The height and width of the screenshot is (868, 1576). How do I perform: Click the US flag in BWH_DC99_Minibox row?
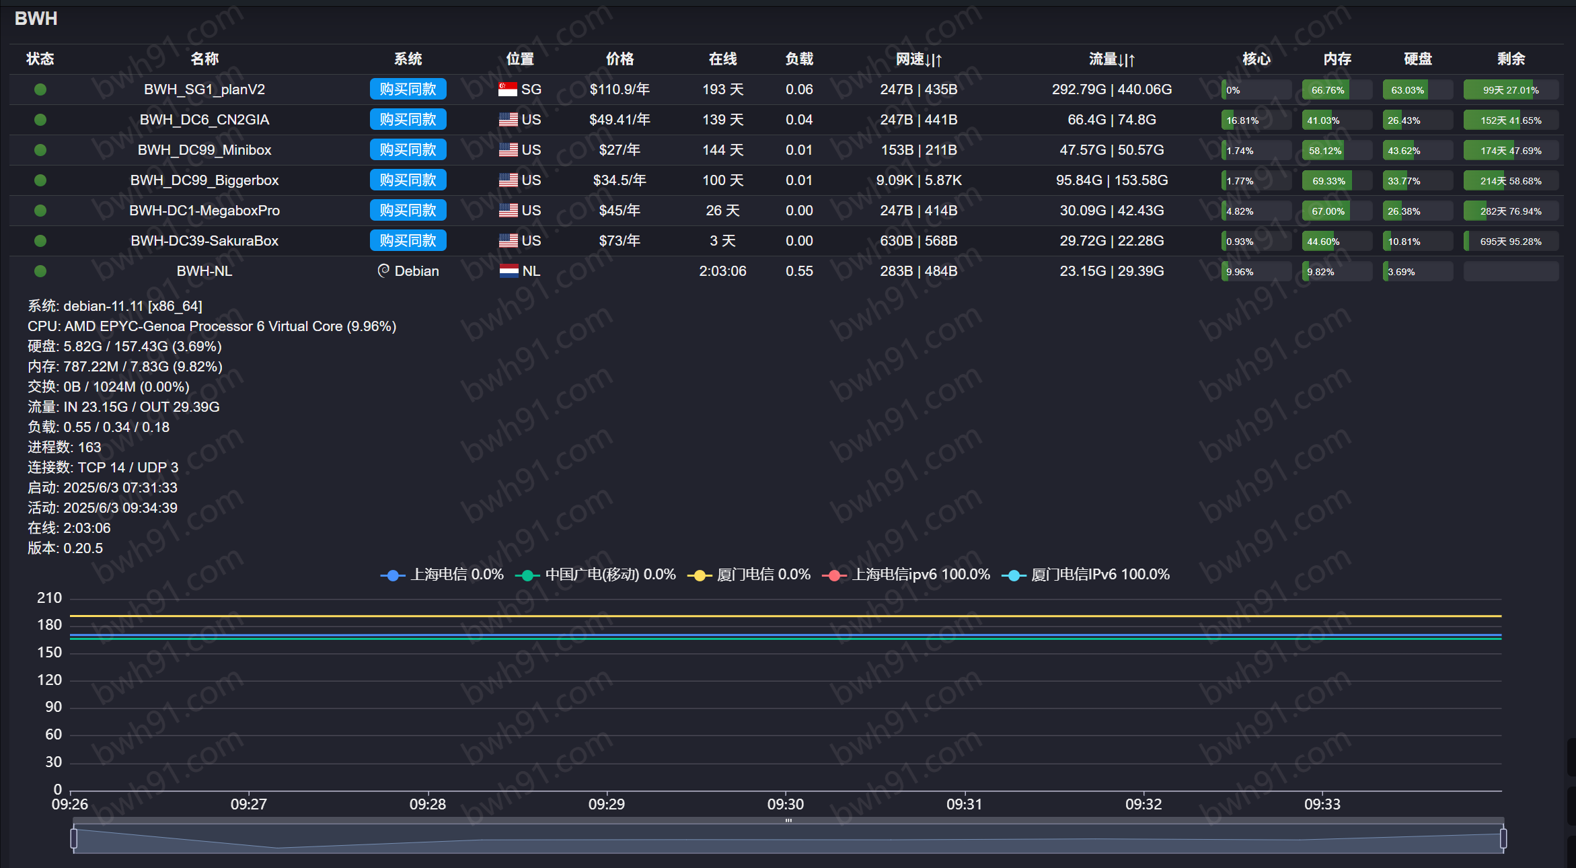[x=508, y=150]
